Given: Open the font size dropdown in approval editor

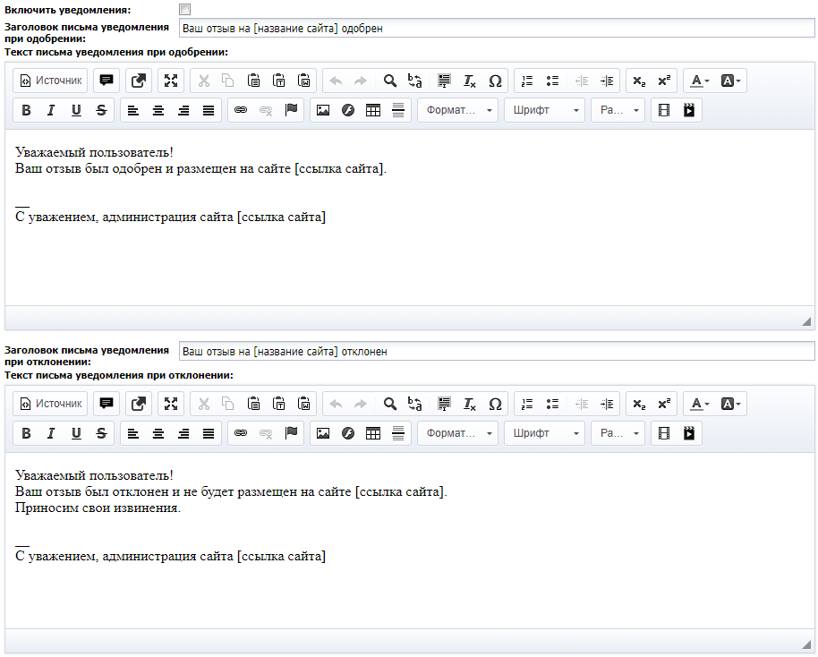Looking at the screenshot, I should click(618, 110).
